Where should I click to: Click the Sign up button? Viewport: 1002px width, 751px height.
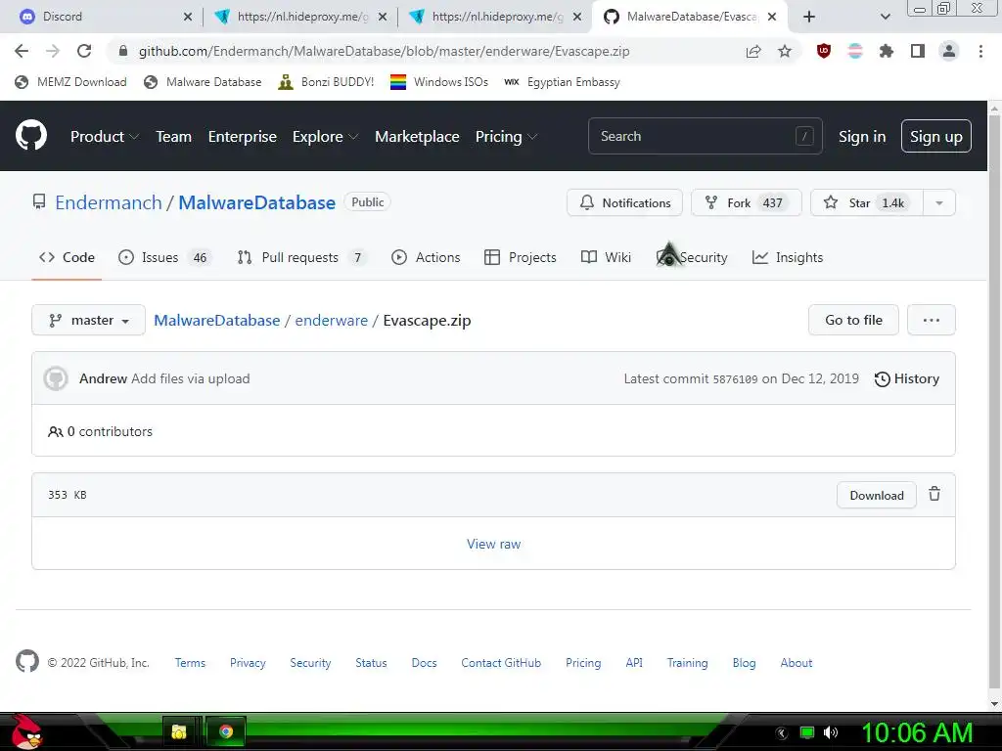coord(936,136)
